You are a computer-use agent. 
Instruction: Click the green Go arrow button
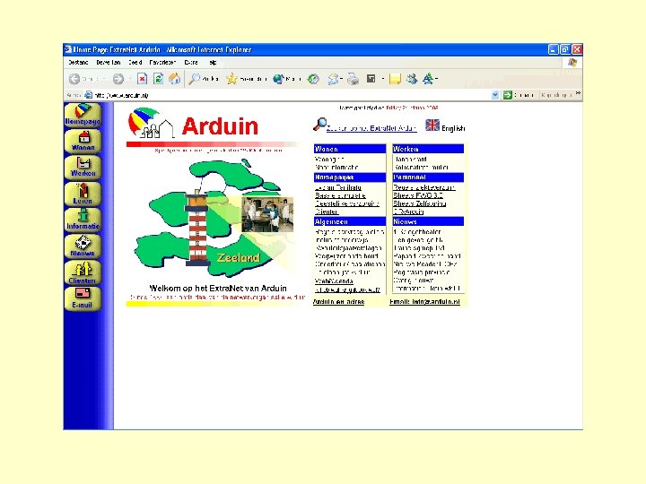(508, 95)
